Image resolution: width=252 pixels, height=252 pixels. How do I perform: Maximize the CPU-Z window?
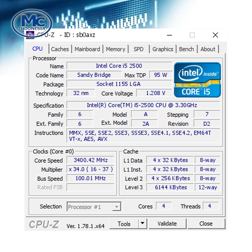click(x=192, y=35)
